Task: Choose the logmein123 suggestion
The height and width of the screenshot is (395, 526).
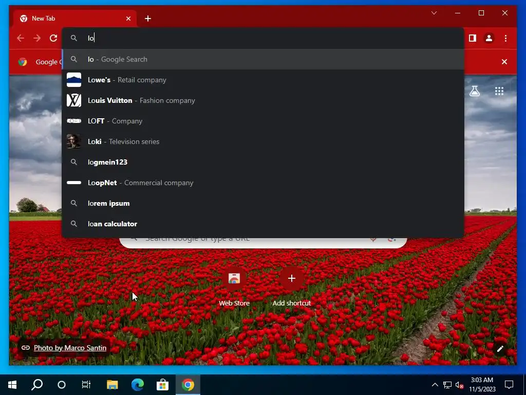Action: click(x=264, y=162)
